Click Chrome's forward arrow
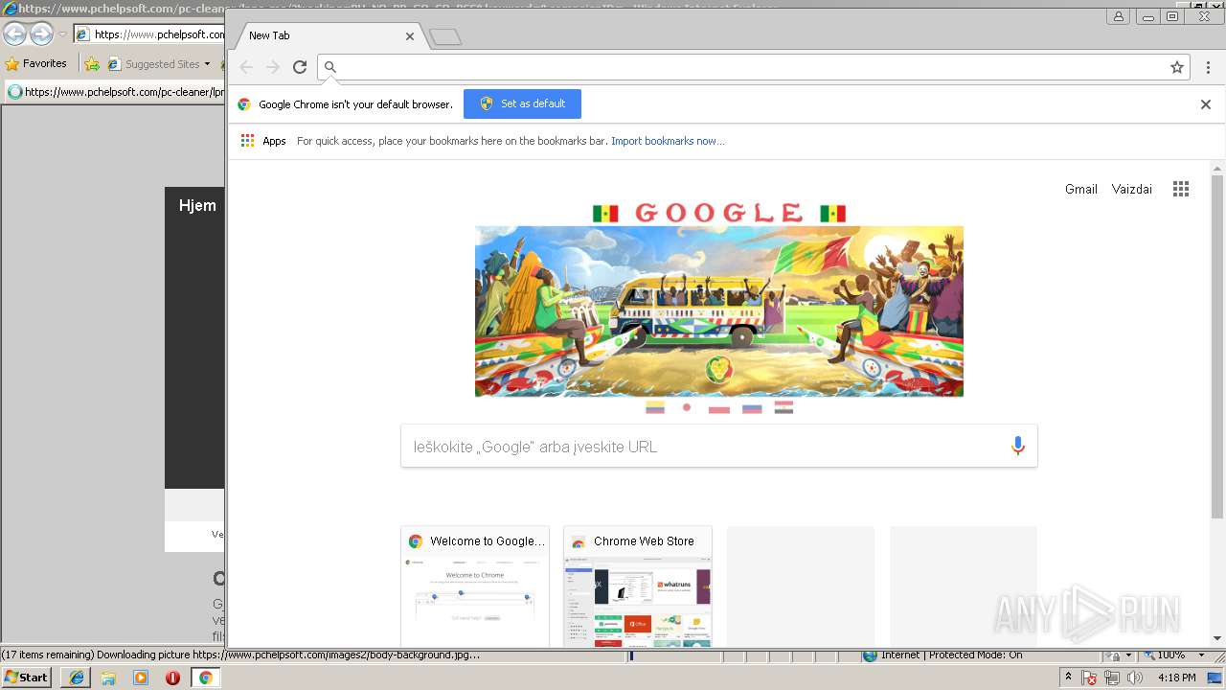 point(273,67)
